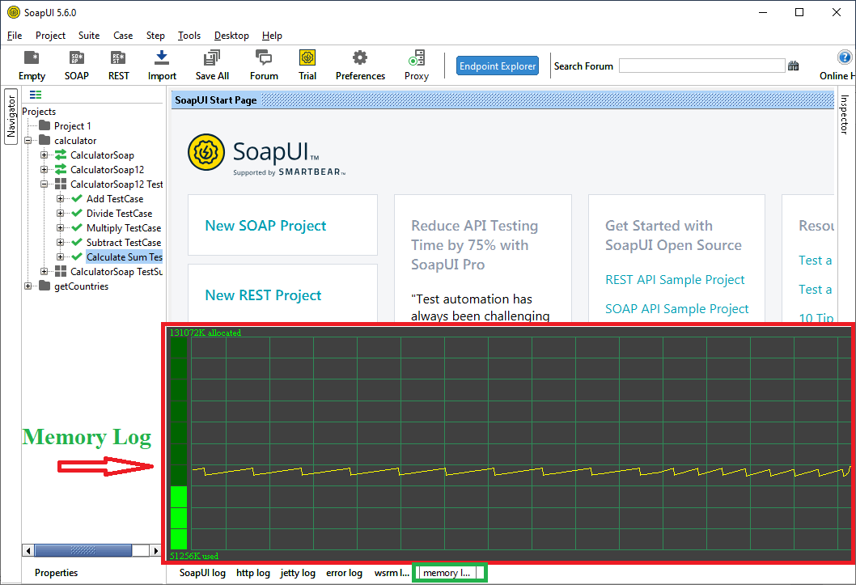The height and width of the screenshot is (585, 856).
Task: Open the Help menu
Action: point(272,36)
